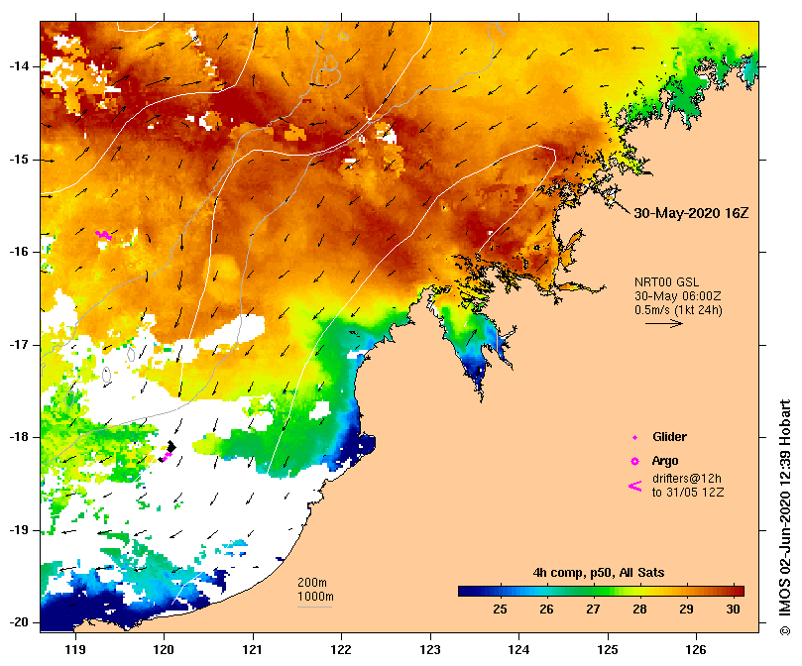Click the velocity scale reference arrow
Image resolution: width=802 pixels, height=666 pixels.
664,323
